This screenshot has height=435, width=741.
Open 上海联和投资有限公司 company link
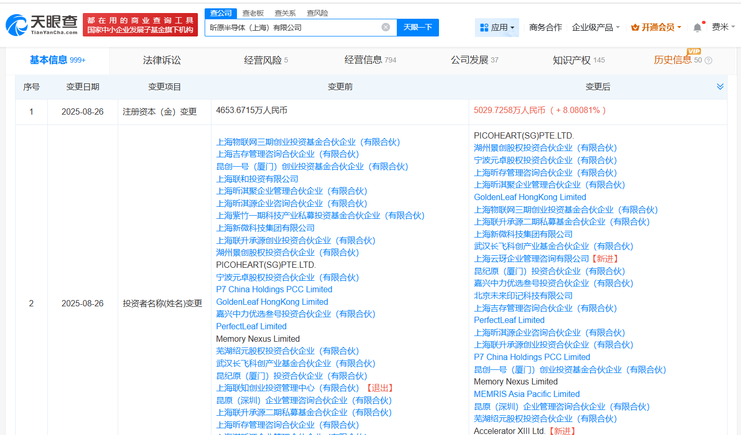click(257, 179)
